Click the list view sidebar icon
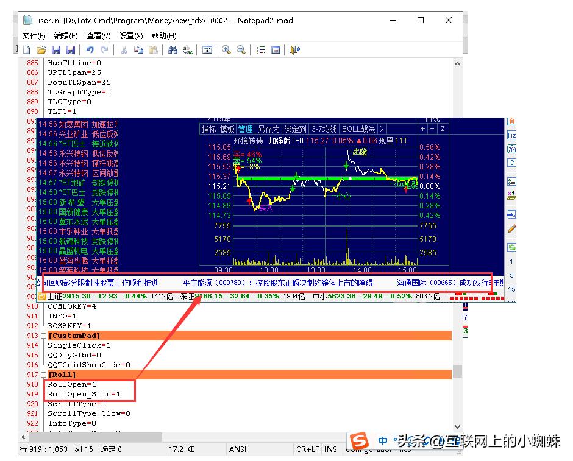573x461 pixels. pyautogui.click(x=511, y=181)
